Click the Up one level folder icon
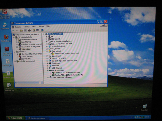Image resolution: width=162 pixels, height=121 pixels. pyautogui.click(x=21, y=31)
